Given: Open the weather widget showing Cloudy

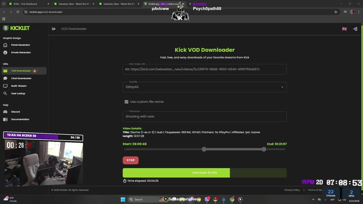Looking at the screenshot, I should click(x=10, y=199).
